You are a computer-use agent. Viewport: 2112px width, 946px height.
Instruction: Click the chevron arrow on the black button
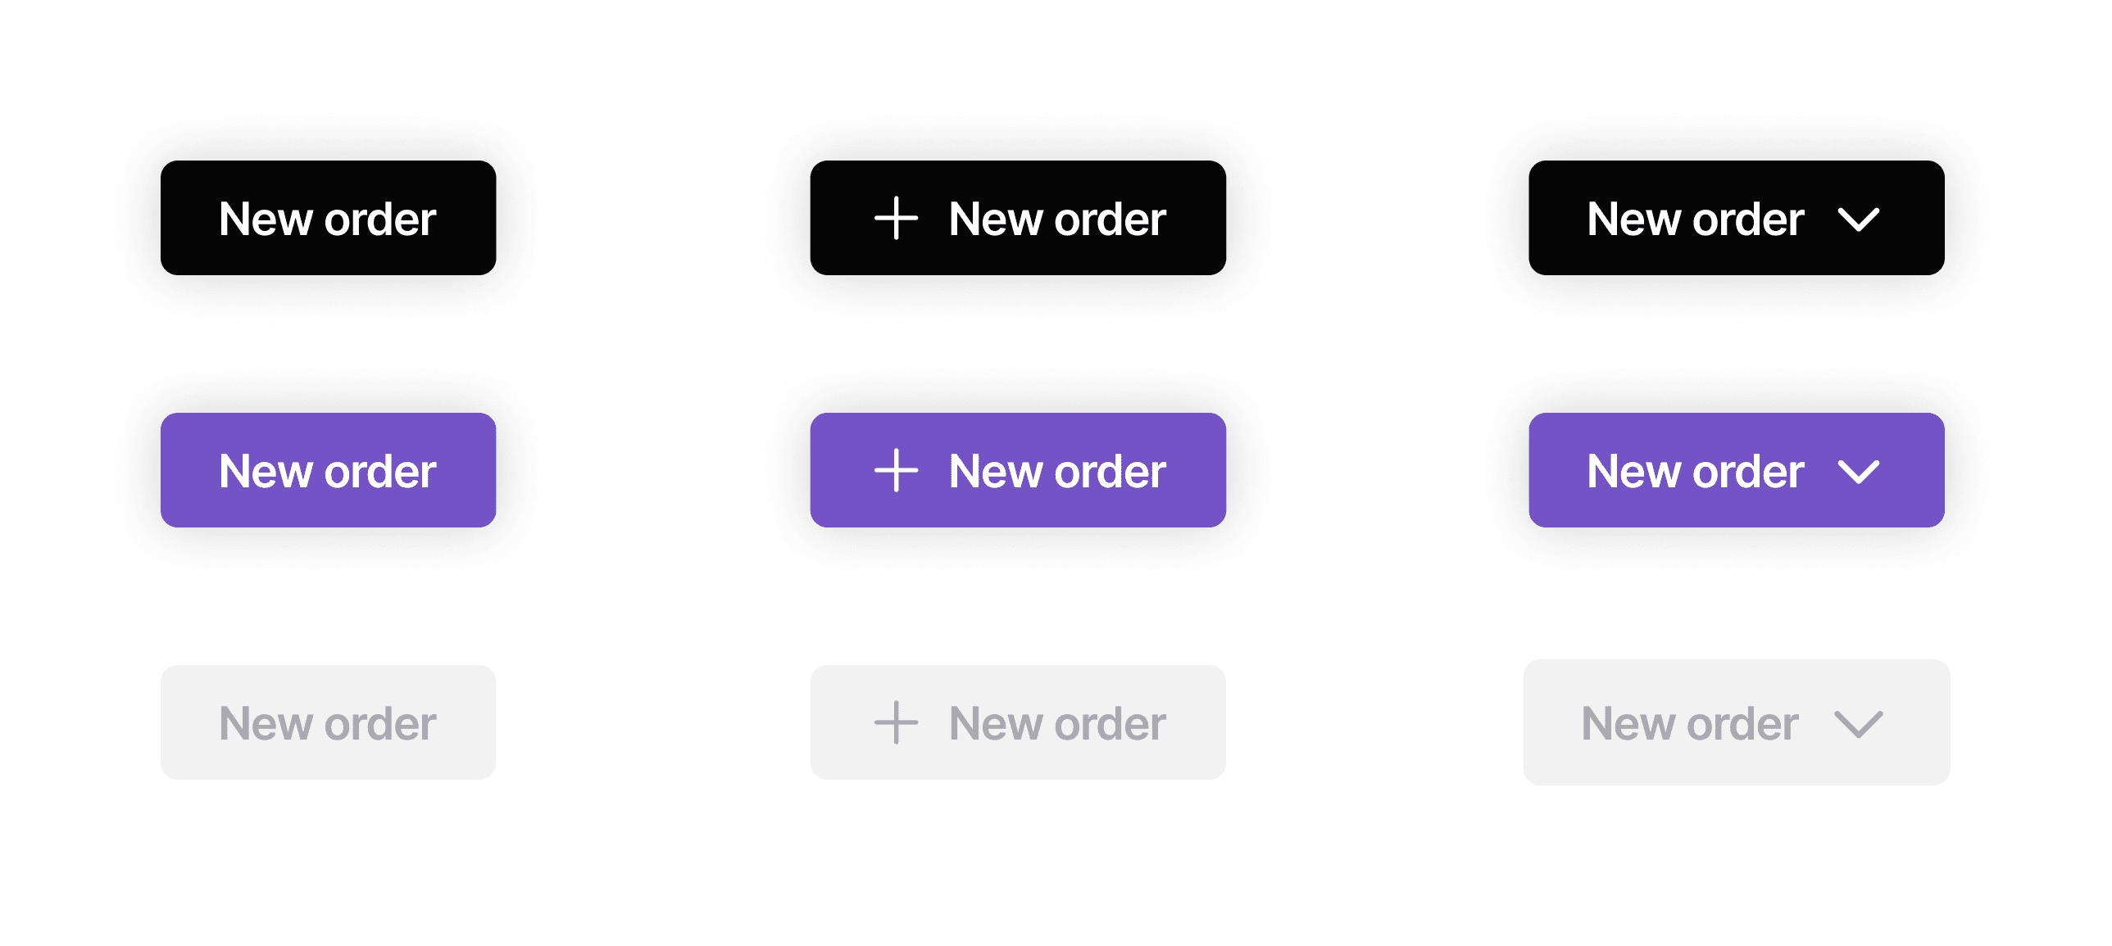point(1858,220)
